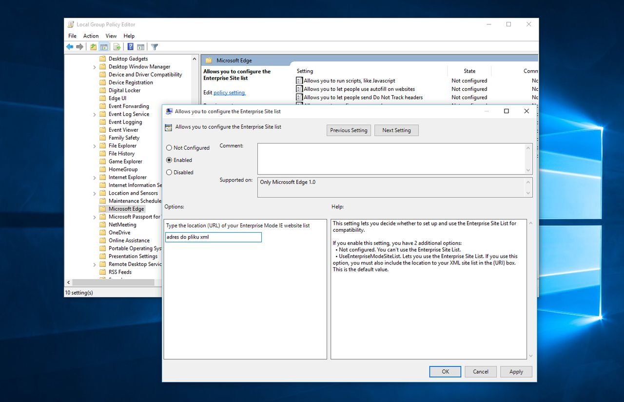Select 'Allows you to let people use autofill'

(x=359, y=89)
